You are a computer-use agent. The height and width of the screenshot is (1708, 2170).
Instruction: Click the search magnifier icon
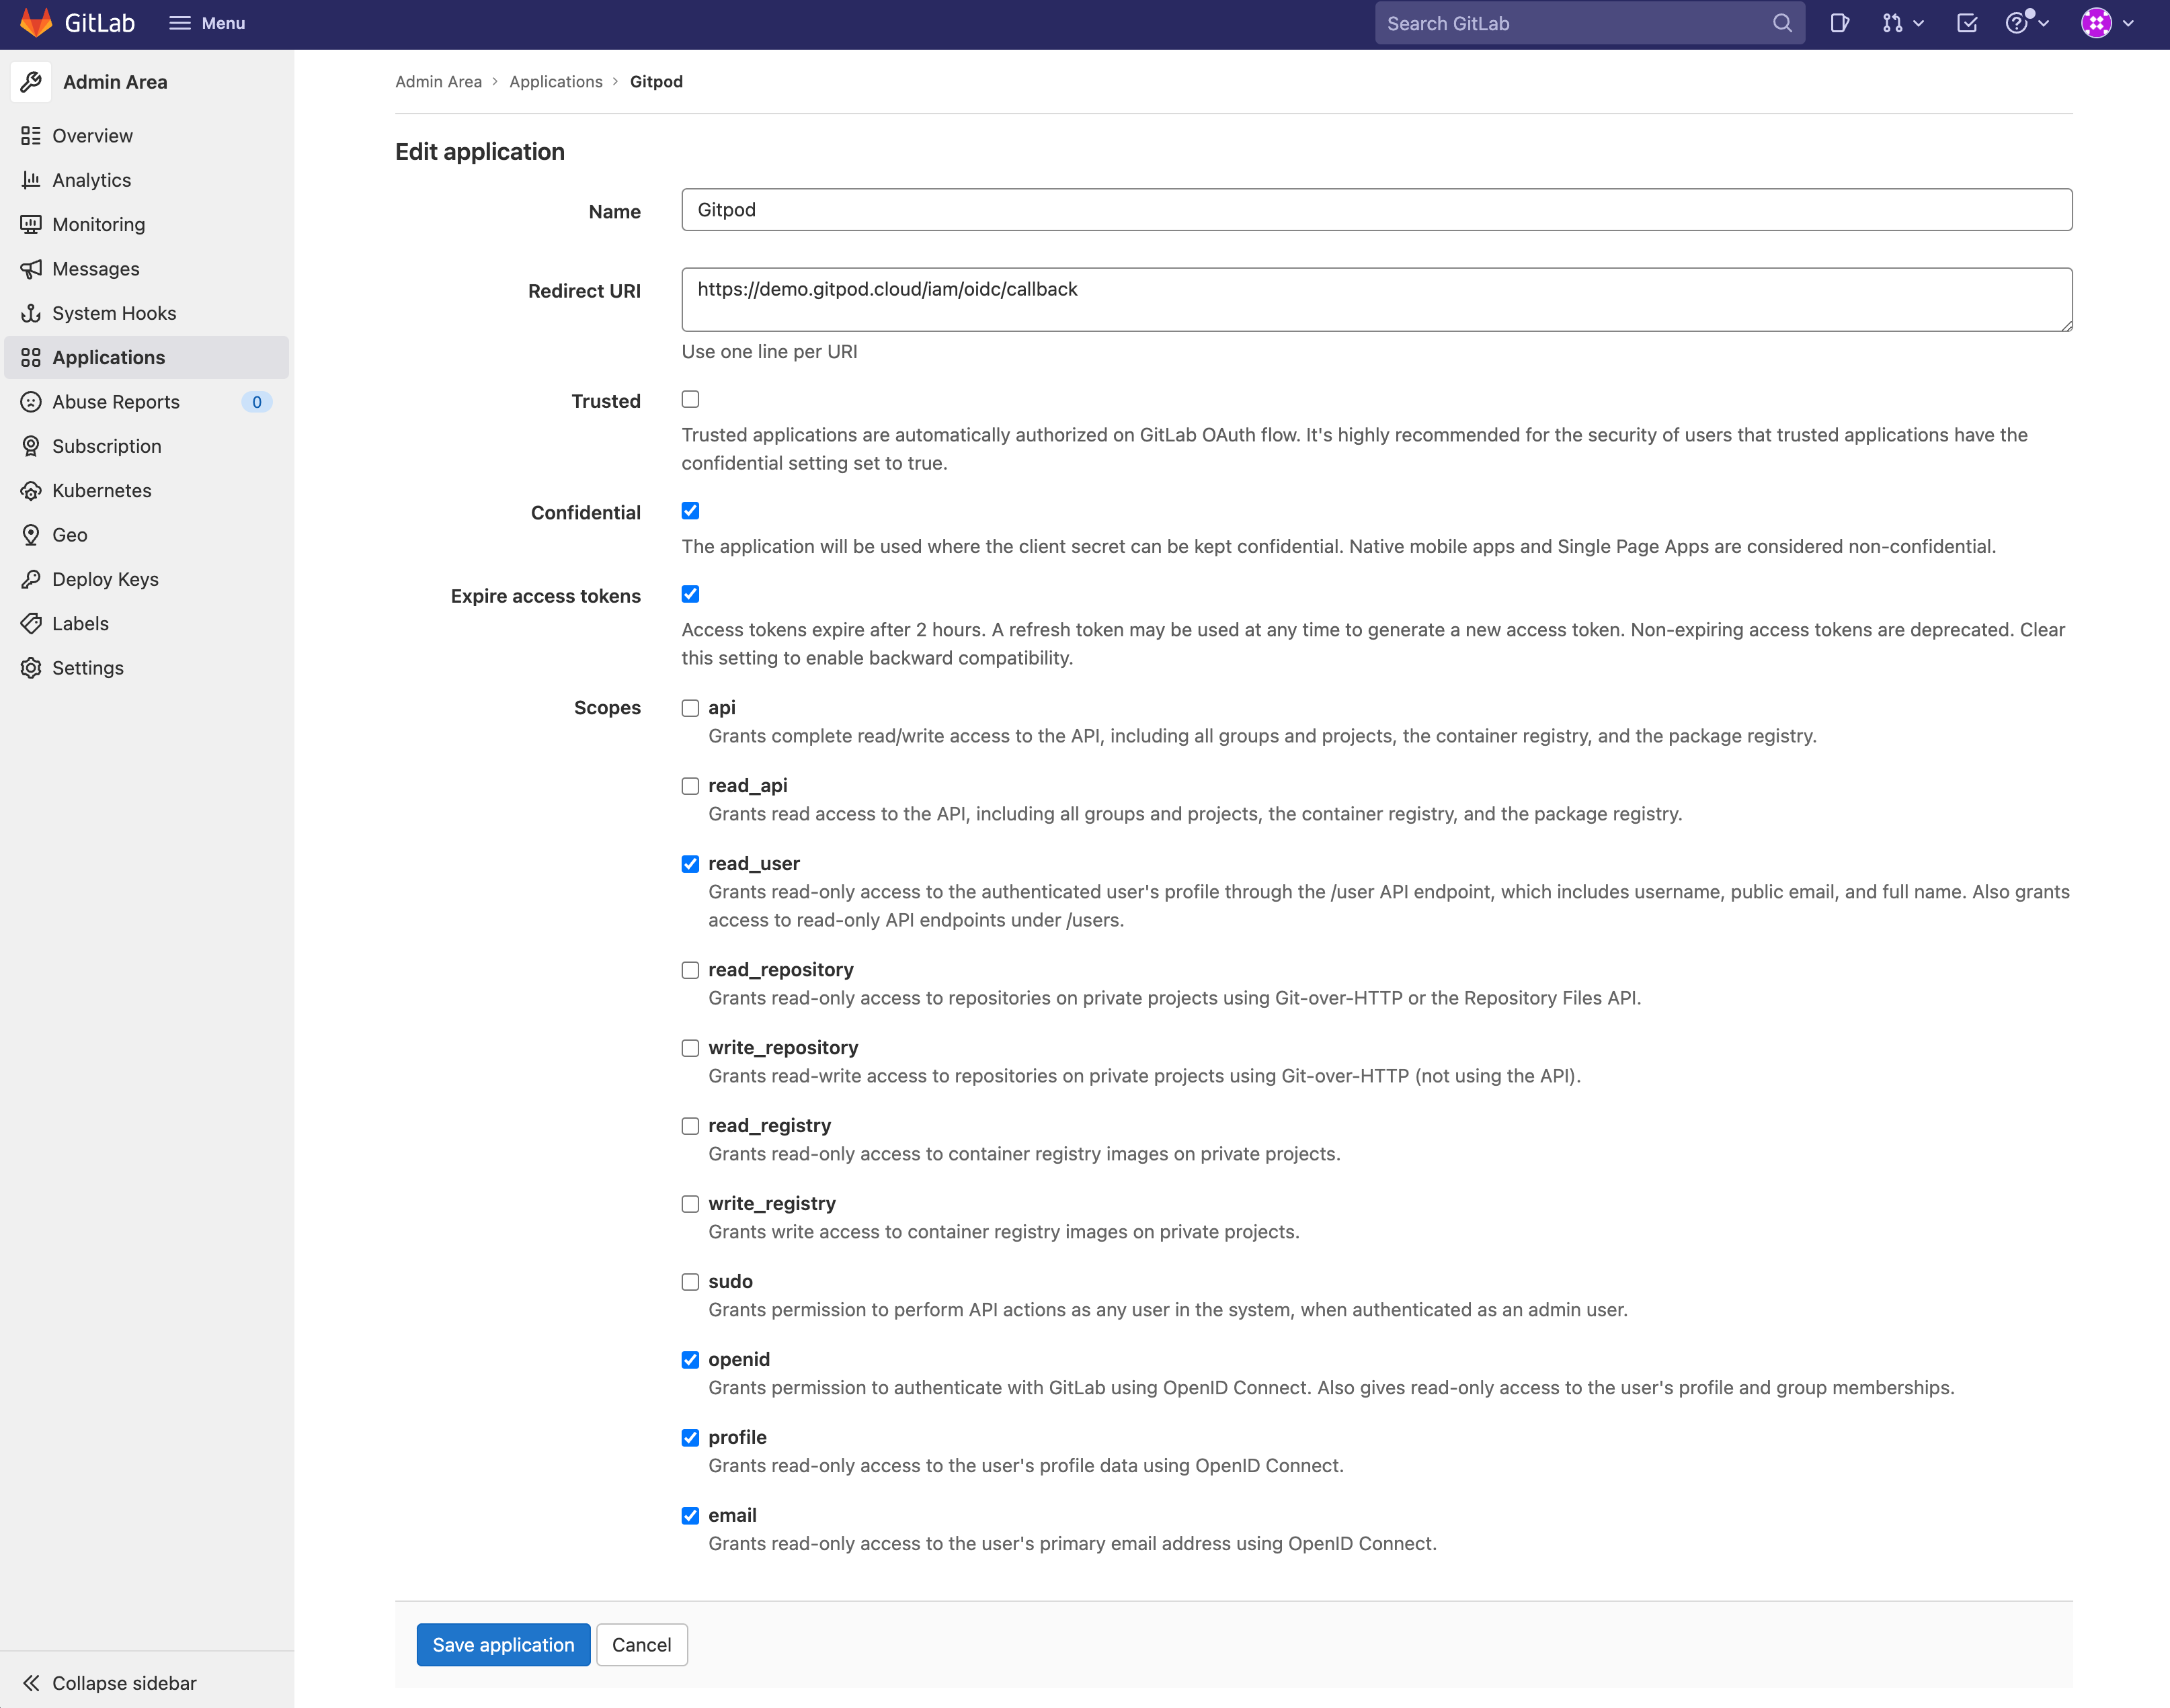[x=1782, y=23]
